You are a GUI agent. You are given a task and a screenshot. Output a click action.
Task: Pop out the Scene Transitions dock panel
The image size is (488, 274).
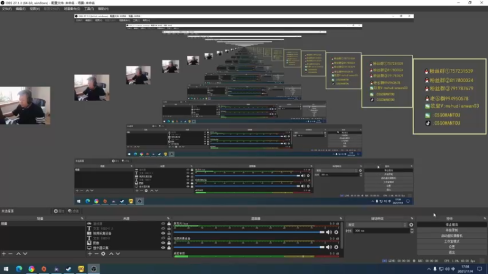(412, 219)
